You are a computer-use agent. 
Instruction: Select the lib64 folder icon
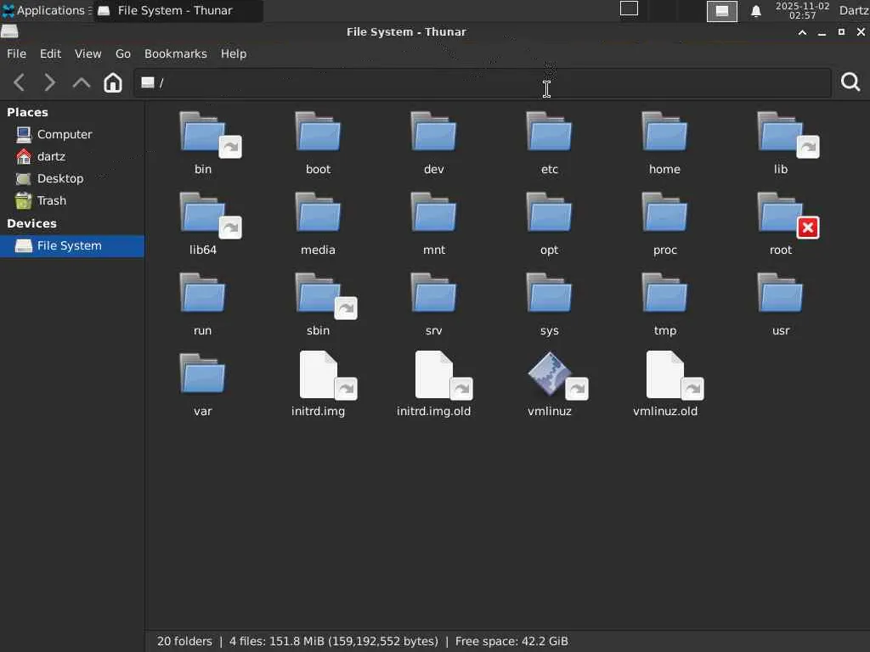point(203,213)
